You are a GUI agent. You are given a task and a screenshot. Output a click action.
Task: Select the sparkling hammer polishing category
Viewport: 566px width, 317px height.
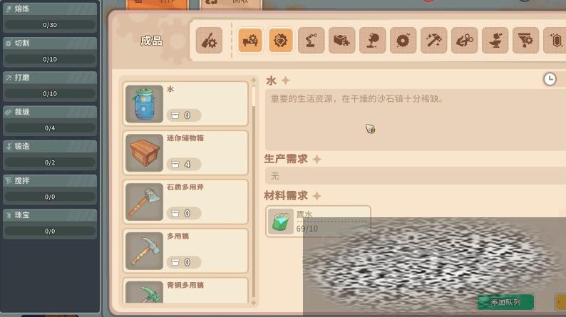click(434, 41)
